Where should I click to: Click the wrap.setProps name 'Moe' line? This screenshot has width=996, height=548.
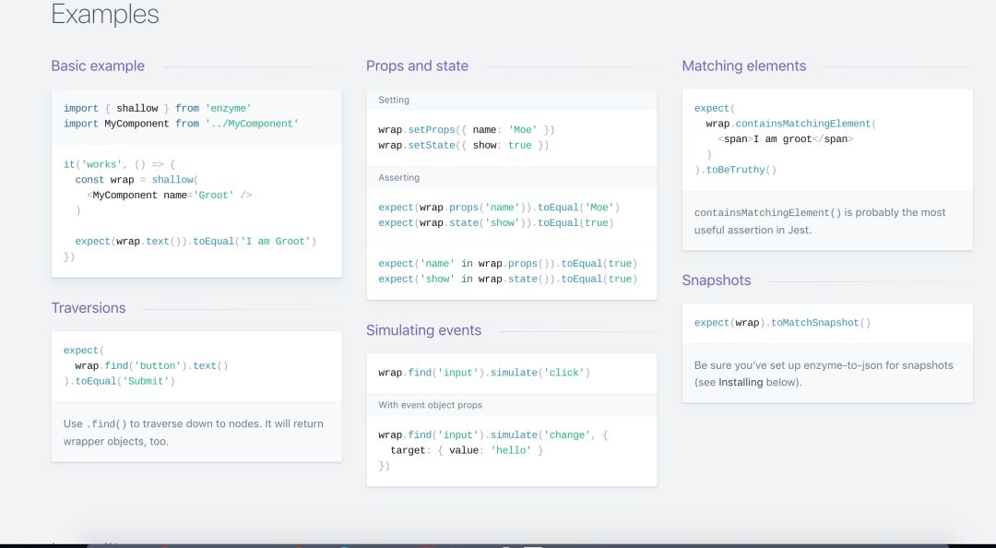[467, 130]
